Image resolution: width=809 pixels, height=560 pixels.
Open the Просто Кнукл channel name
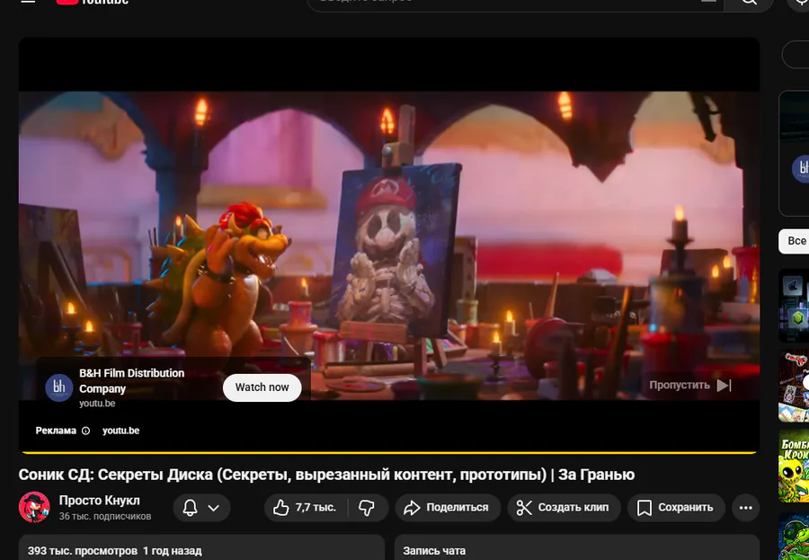click(99, 501)
